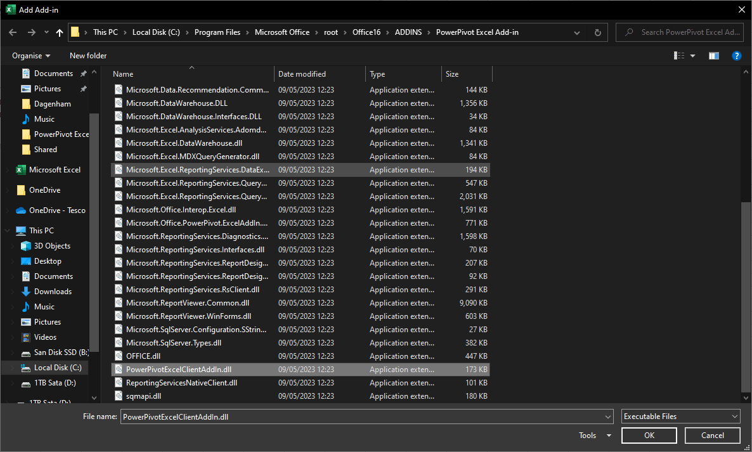Image resolution: width=752 pixels, height=452 pixels.
Task: Open the Shared folder in sidebar
Action: click(x=46, y=150)
